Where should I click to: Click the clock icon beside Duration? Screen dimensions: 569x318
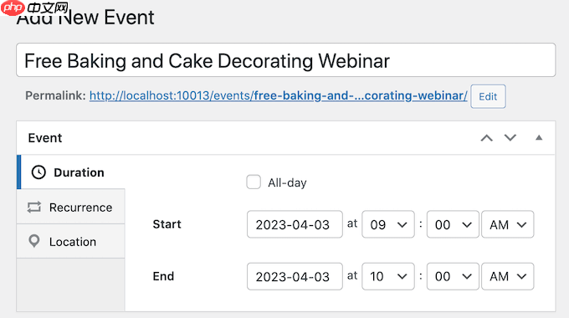click(x=38, y=172)
